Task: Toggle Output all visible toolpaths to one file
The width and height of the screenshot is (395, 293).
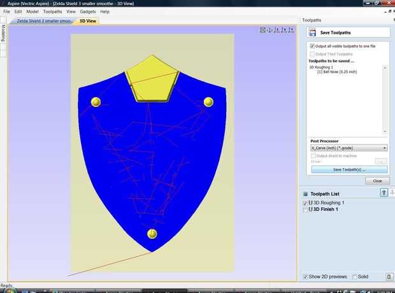Action: click(312, 46)
